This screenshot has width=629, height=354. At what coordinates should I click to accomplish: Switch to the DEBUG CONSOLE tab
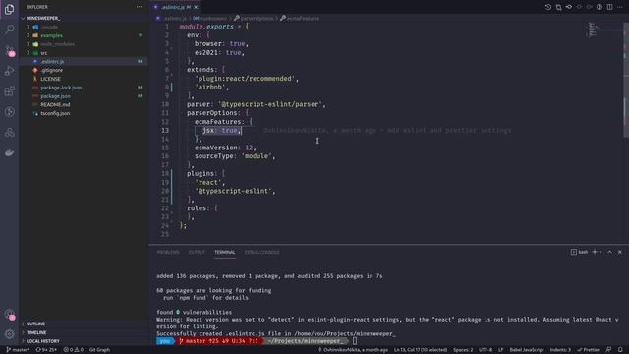(x=262, y=252)
